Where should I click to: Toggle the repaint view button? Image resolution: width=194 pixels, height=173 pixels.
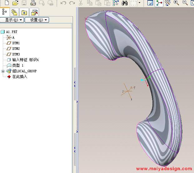pos(150,3)
